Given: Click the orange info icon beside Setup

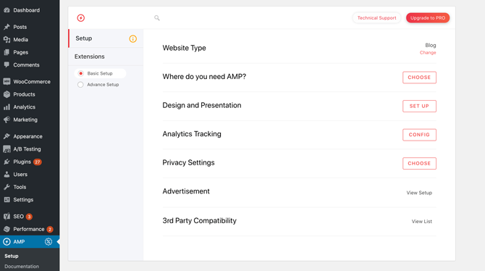Looking at the screenshot, I should click(x=132, y=38).
